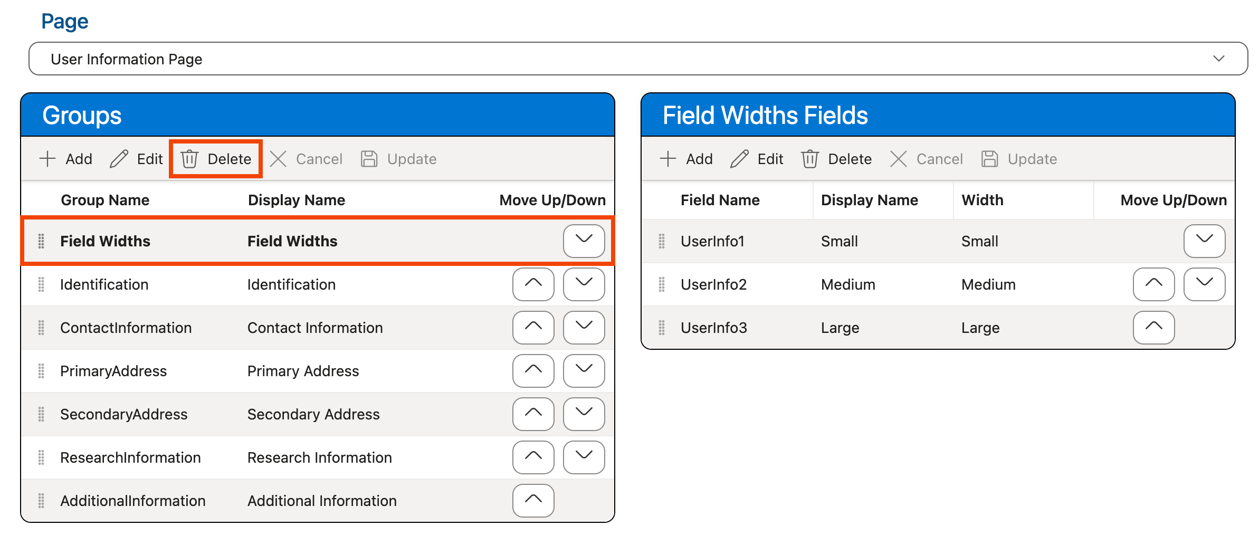The height and width of the screenshot is (535, 1259).
Task: Move ContactInformation group down
Action: 584,327
